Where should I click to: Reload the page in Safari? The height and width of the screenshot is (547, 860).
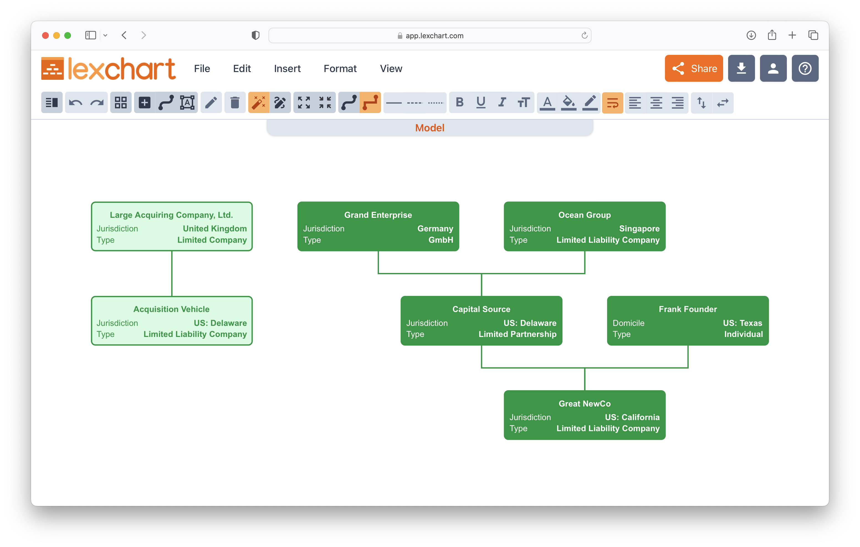tap(584, 35)
